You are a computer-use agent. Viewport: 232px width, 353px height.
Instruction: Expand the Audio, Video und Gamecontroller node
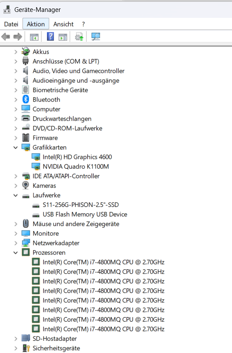pyautogui.click(x=16, y=71)
